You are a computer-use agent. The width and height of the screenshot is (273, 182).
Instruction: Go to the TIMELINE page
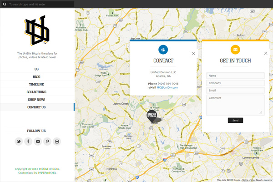coord(36,85)
